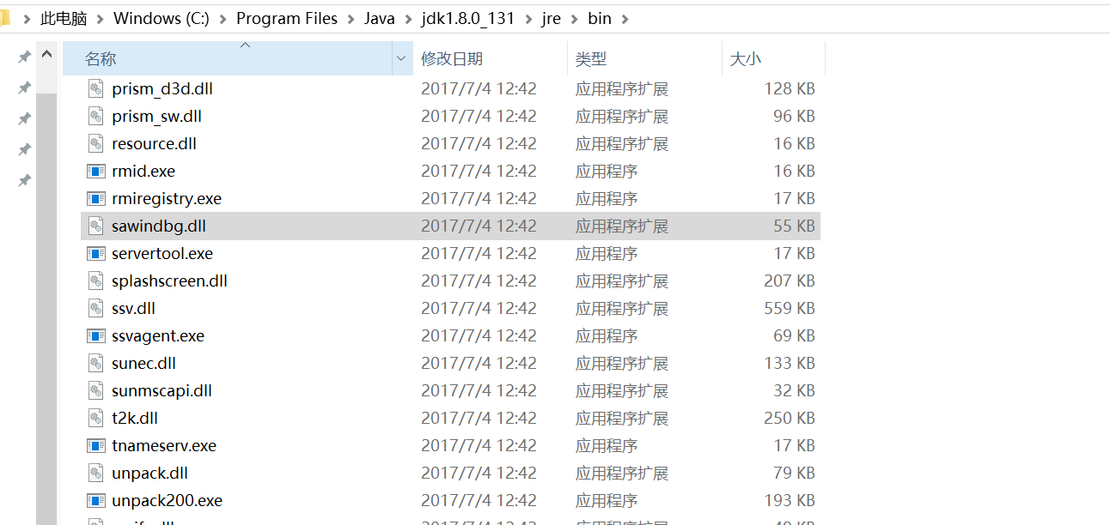The height and width of the screenshot is (525, 1110).
Task: Click the tnameserv.exe application icon
Action: (95, 445)
